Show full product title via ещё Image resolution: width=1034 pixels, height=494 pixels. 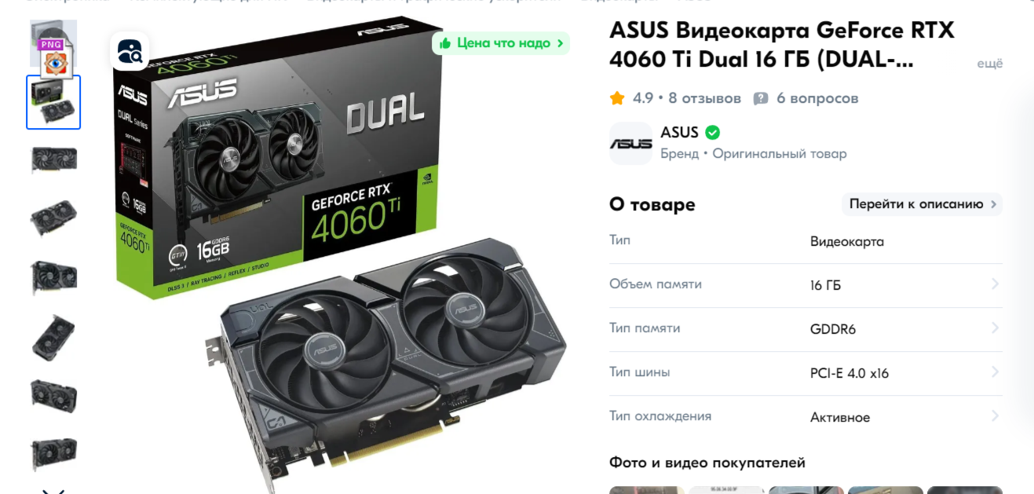(989, 64)
